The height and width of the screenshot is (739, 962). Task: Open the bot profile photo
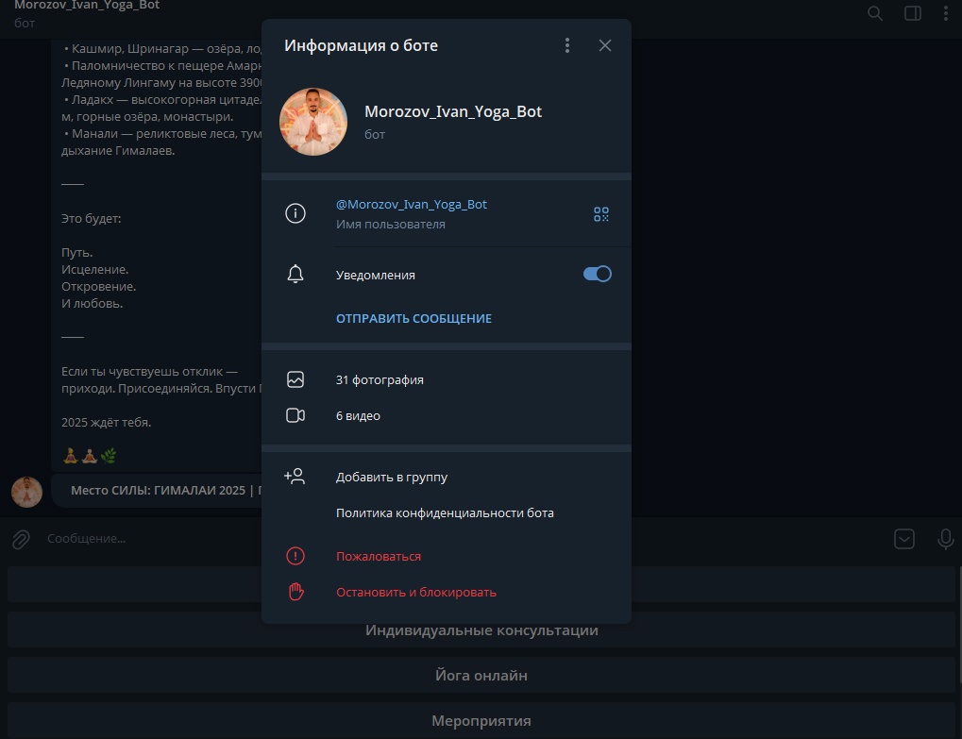coord(313,122)
